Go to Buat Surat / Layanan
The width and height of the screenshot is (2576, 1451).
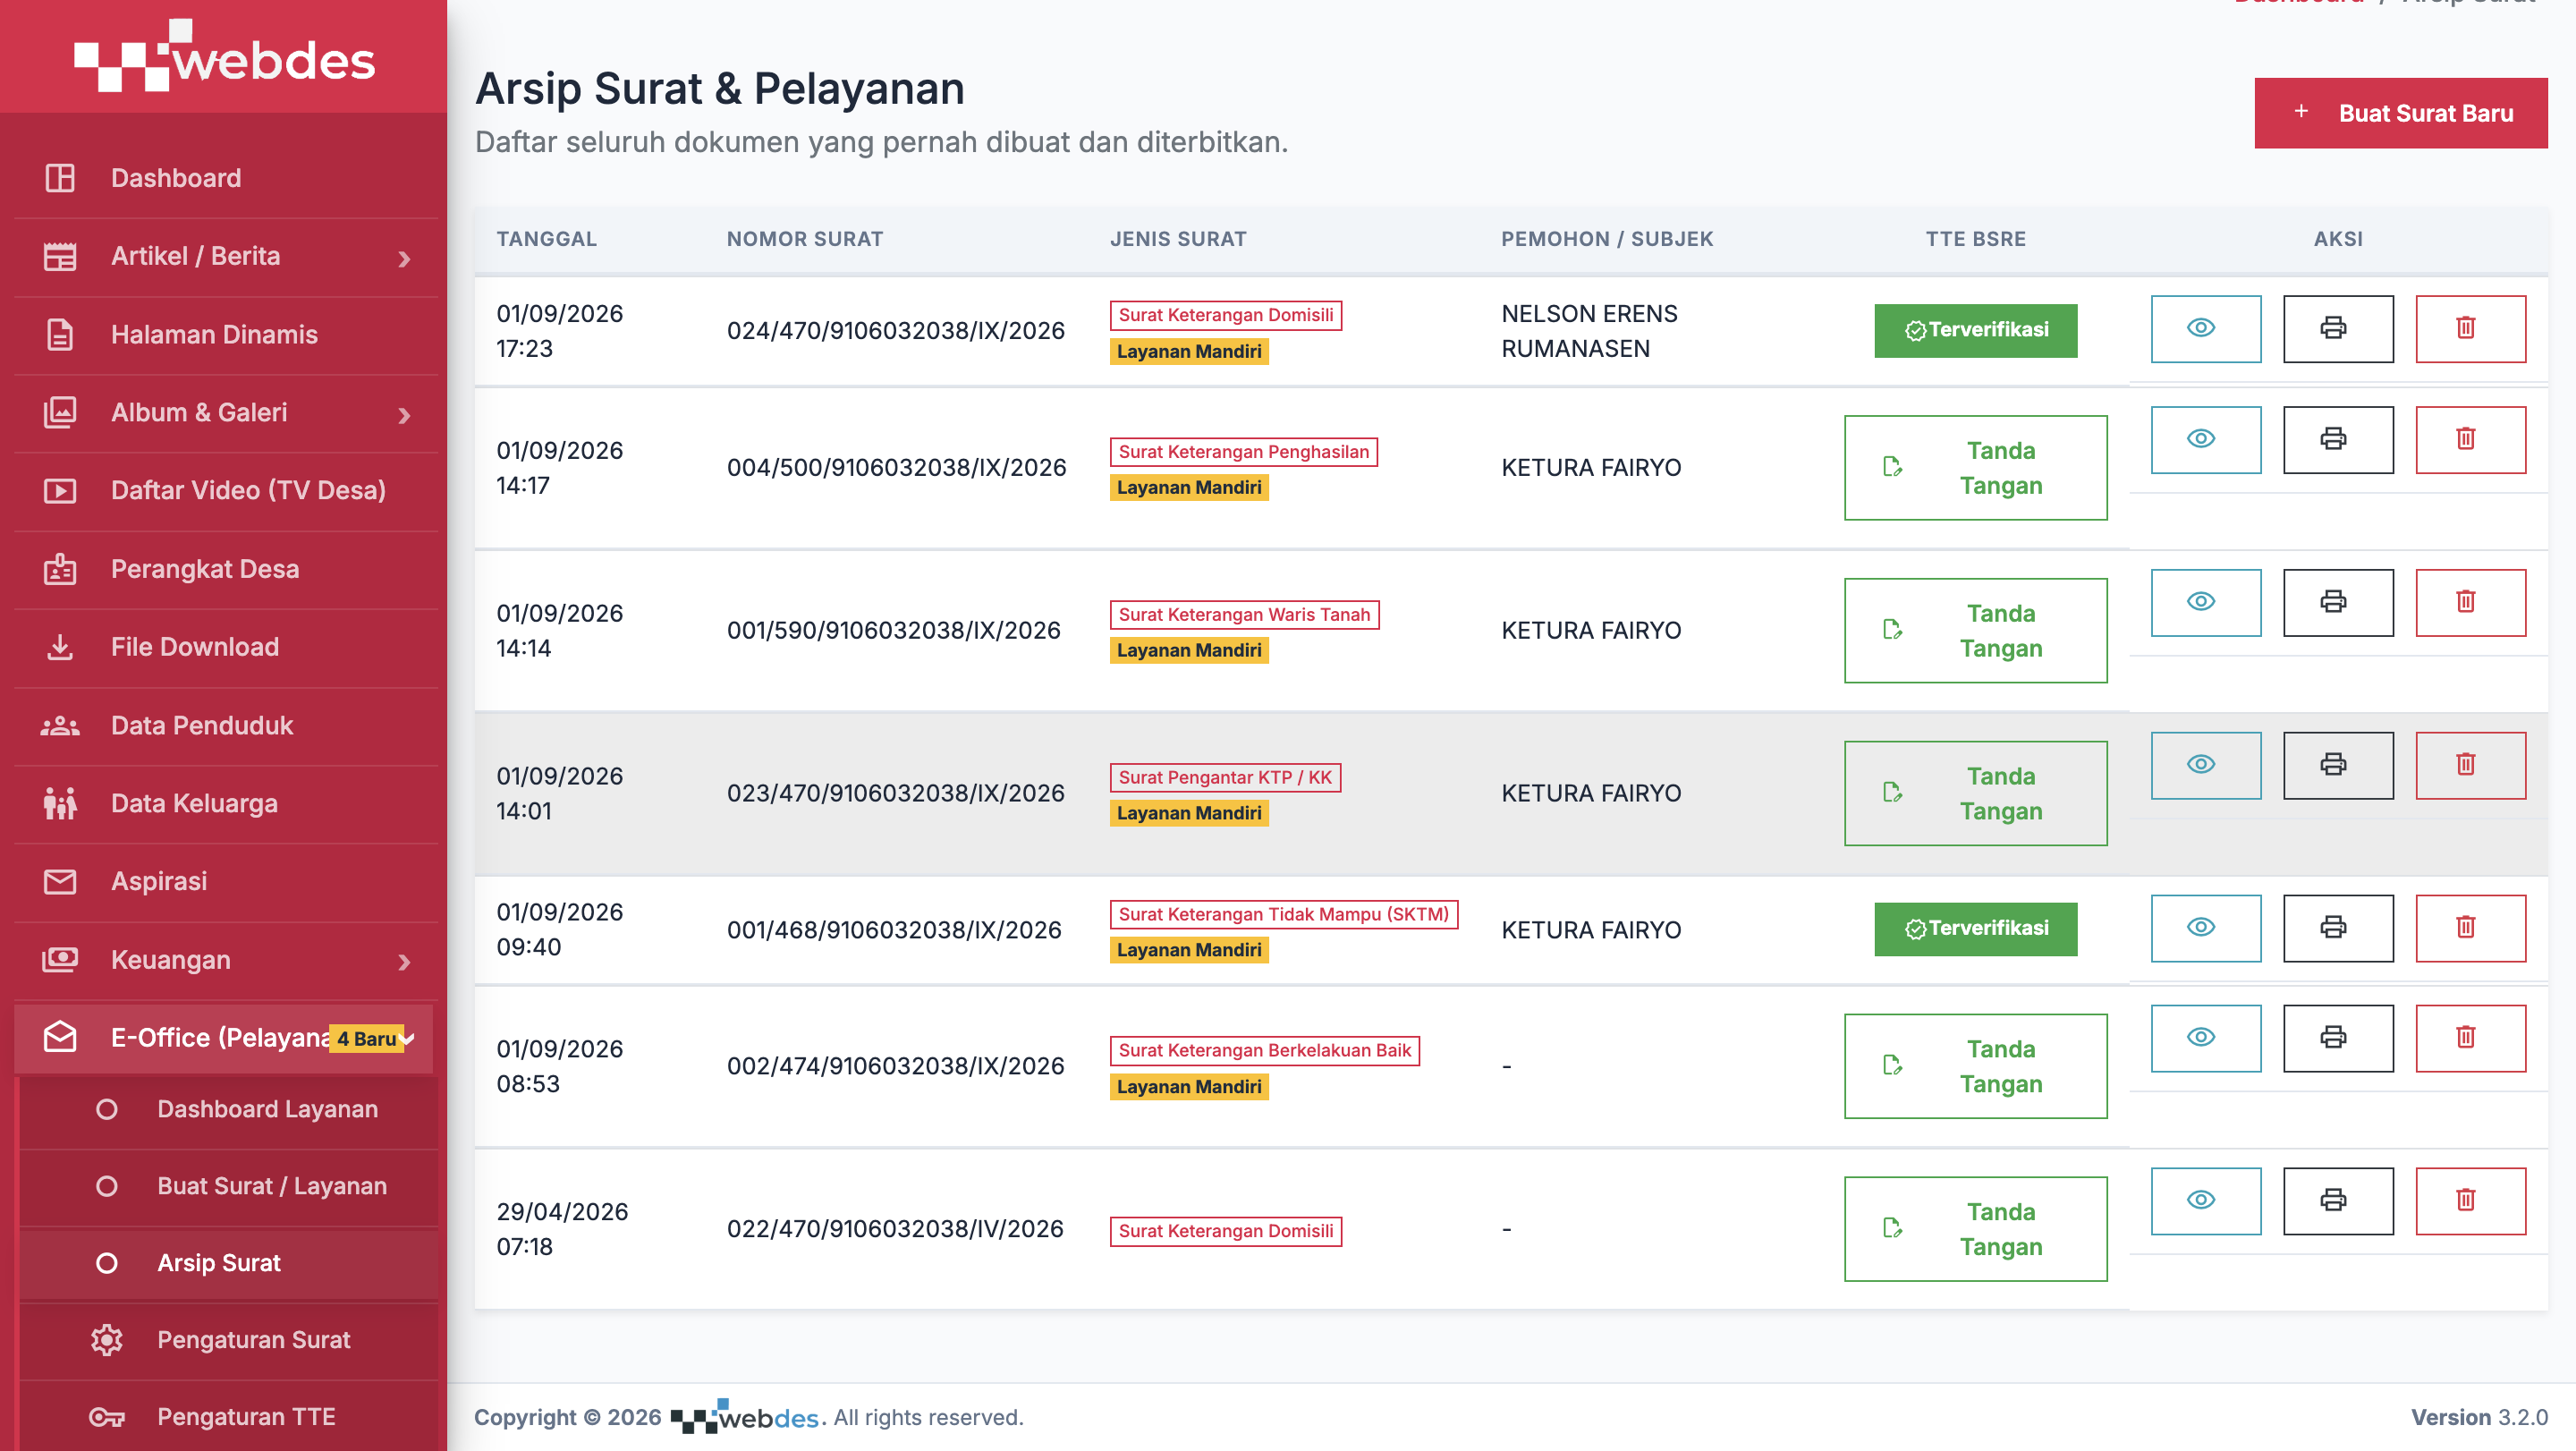click(x=229, y=1187)
